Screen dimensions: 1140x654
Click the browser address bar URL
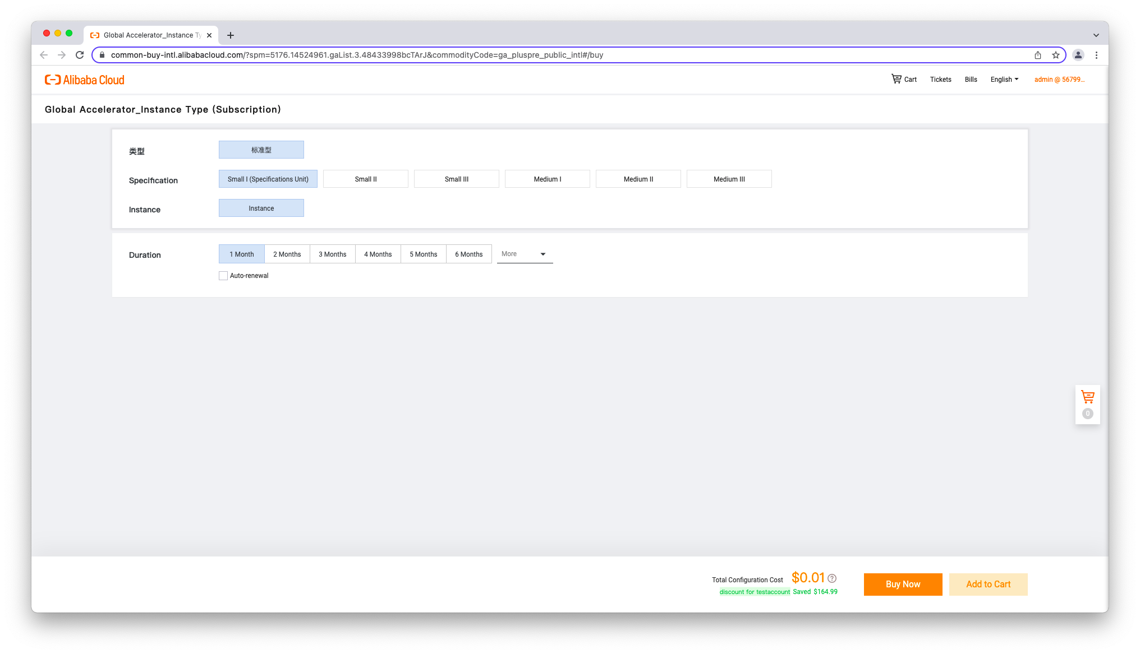[357, 55]
